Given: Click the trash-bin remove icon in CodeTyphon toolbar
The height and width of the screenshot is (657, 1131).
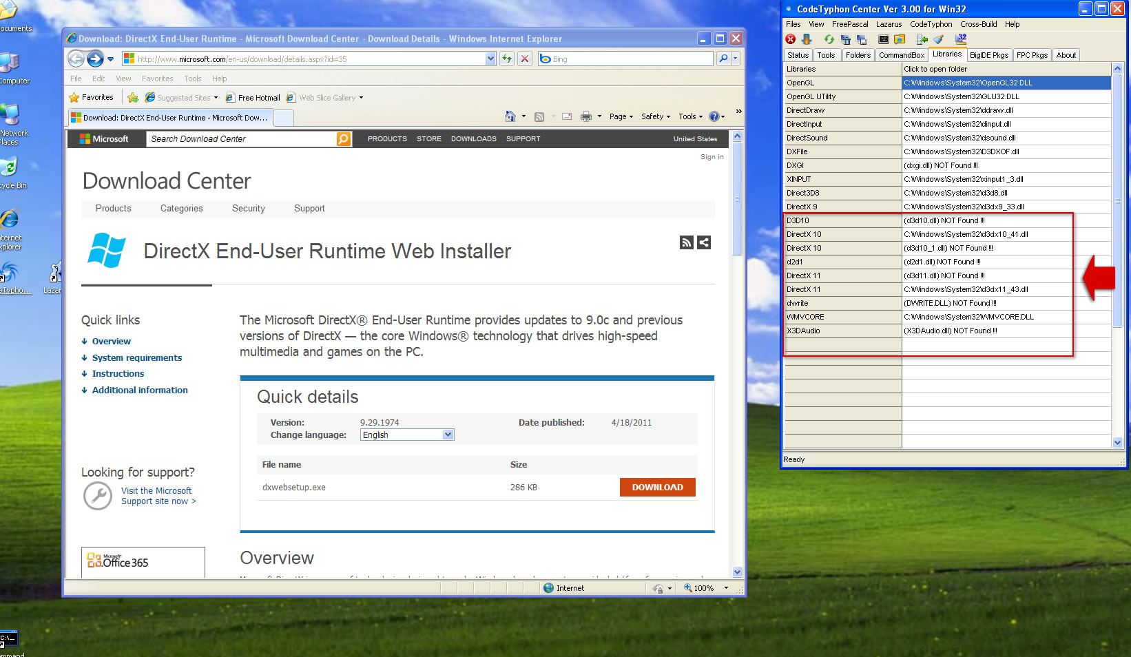Looking at the screenshot, I should coord(845,39).
